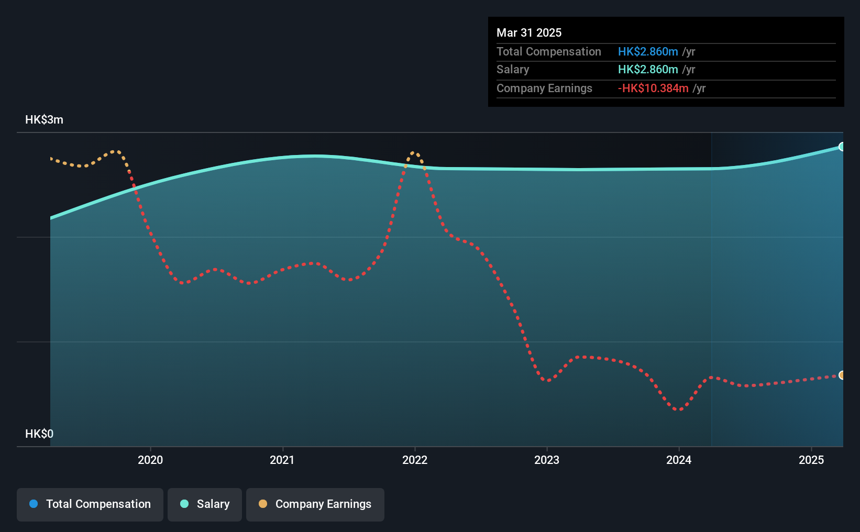Click the 2025 x-axis label
The height and width of the screenshot is (532, 860).
811,460
